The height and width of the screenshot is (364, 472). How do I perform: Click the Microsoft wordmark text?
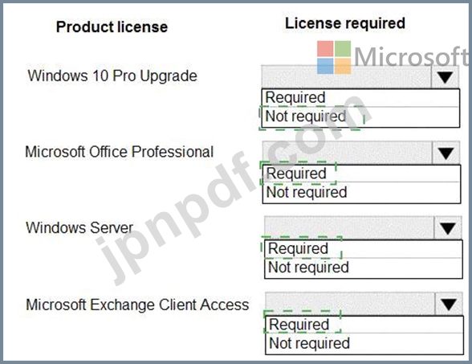(x=412, y=56)
